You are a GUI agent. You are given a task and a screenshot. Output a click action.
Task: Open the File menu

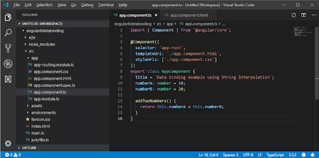[x=17, y=5]
